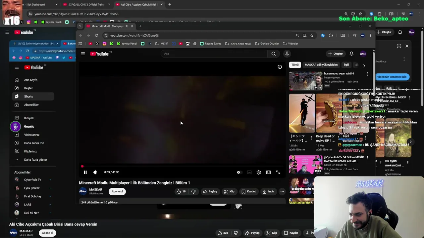
Task: Open the new tab plus in the front window
Action: coord(140,26)
